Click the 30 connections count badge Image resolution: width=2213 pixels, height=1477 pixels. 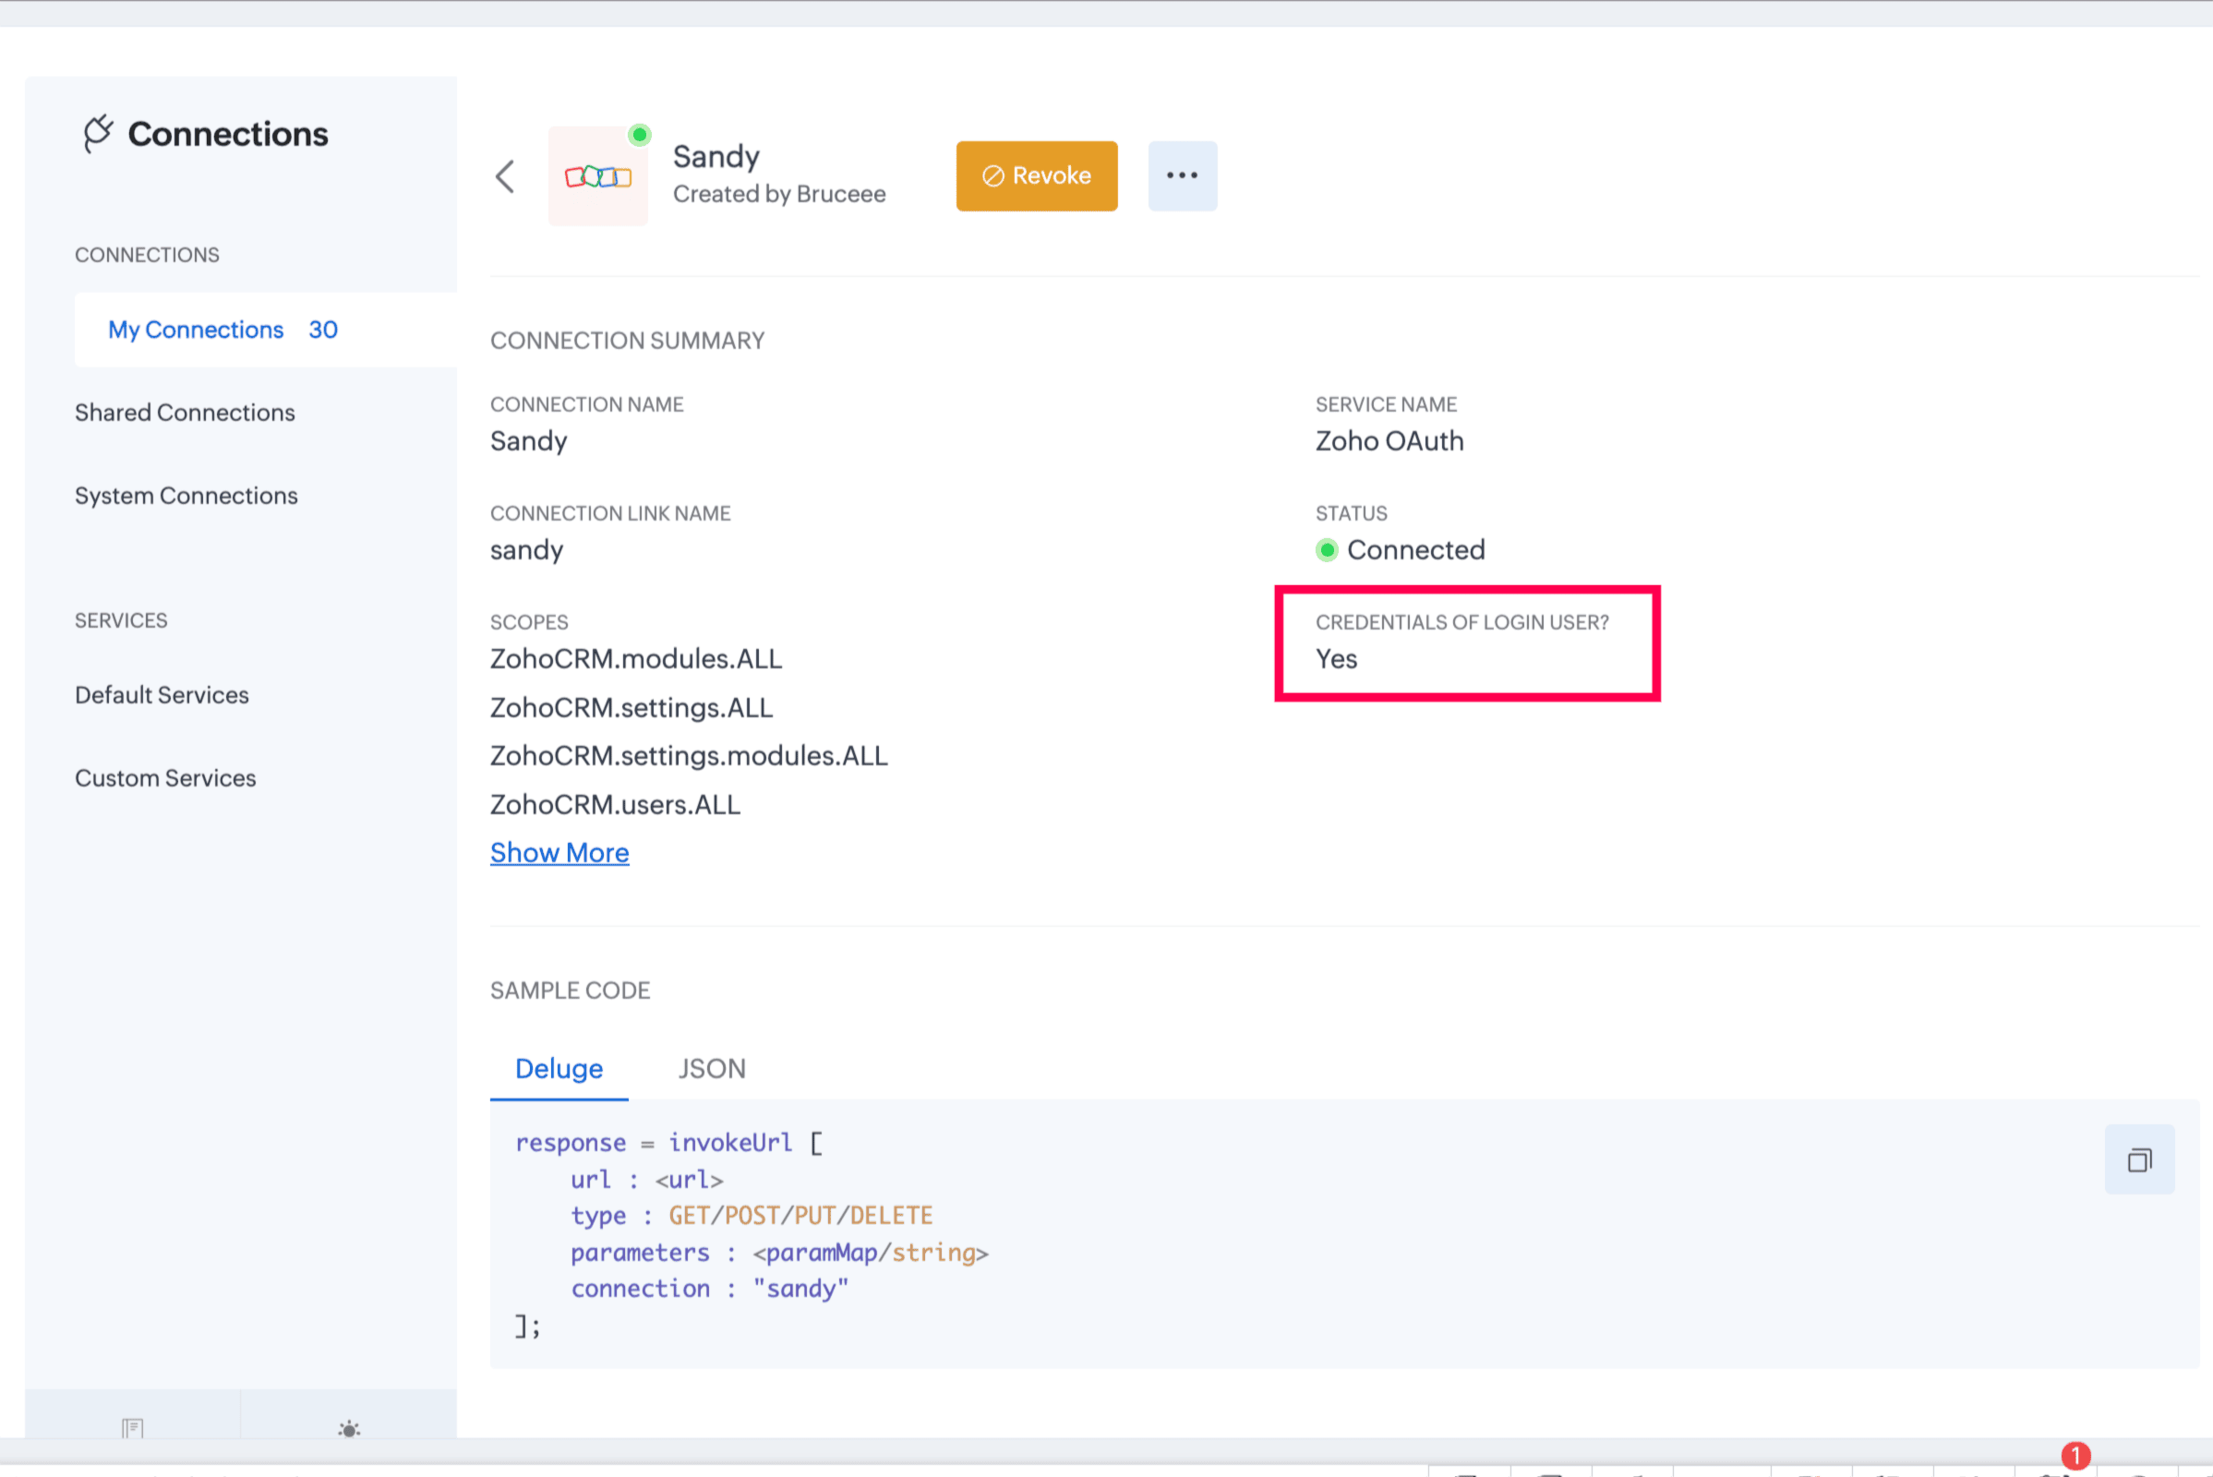323,330
